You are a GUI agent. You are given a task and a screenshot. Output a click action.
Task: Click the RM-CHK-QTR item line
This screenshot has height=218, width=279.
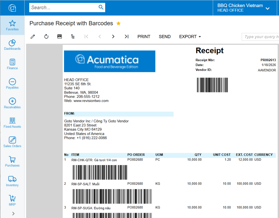pyautogui.click(x=94, y=160)
